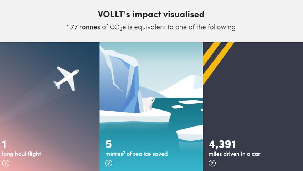Open help icon under long haul flight
The image size is (303, 171).
point(6,163)
